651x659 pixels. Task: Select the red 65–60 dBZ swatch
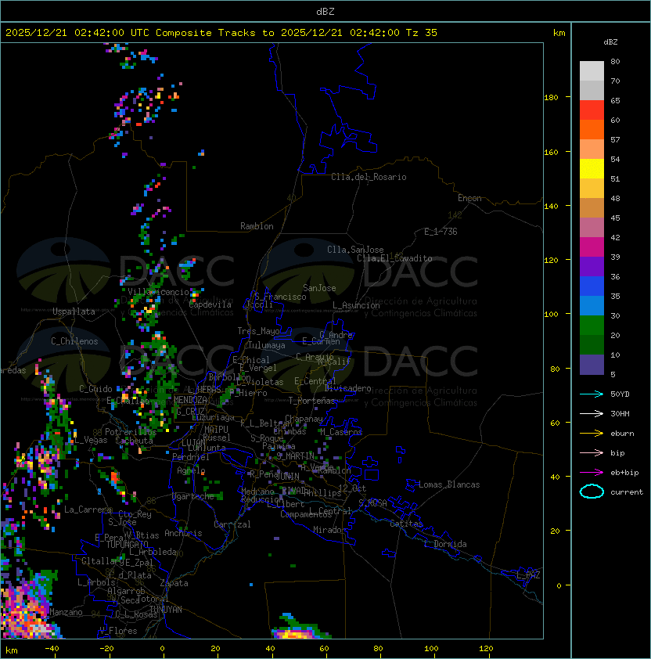[592, 110]
